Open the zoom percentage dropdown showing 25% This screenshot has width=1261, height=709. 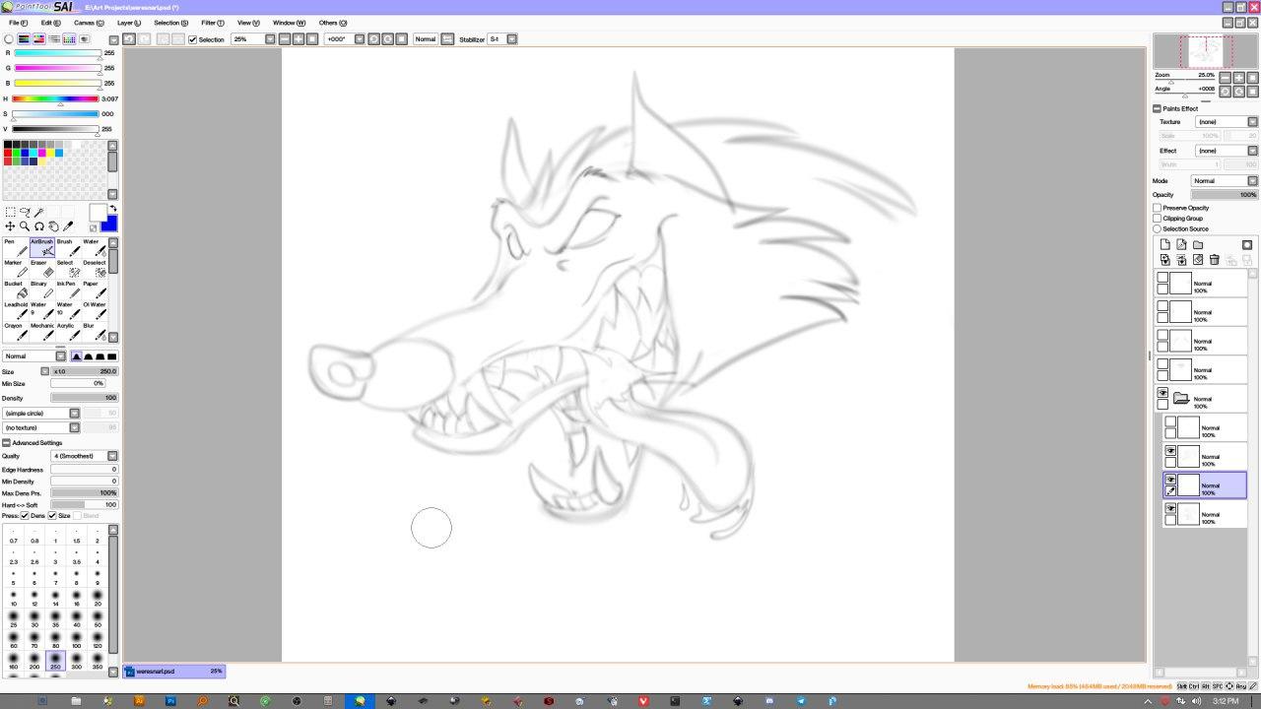click(270, 39)
